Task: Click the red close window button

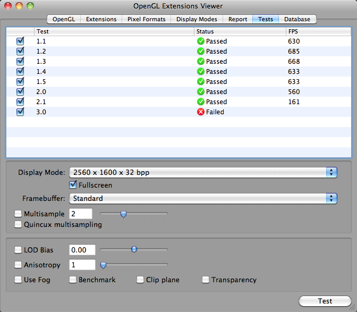Action: (x=8, y=6)
